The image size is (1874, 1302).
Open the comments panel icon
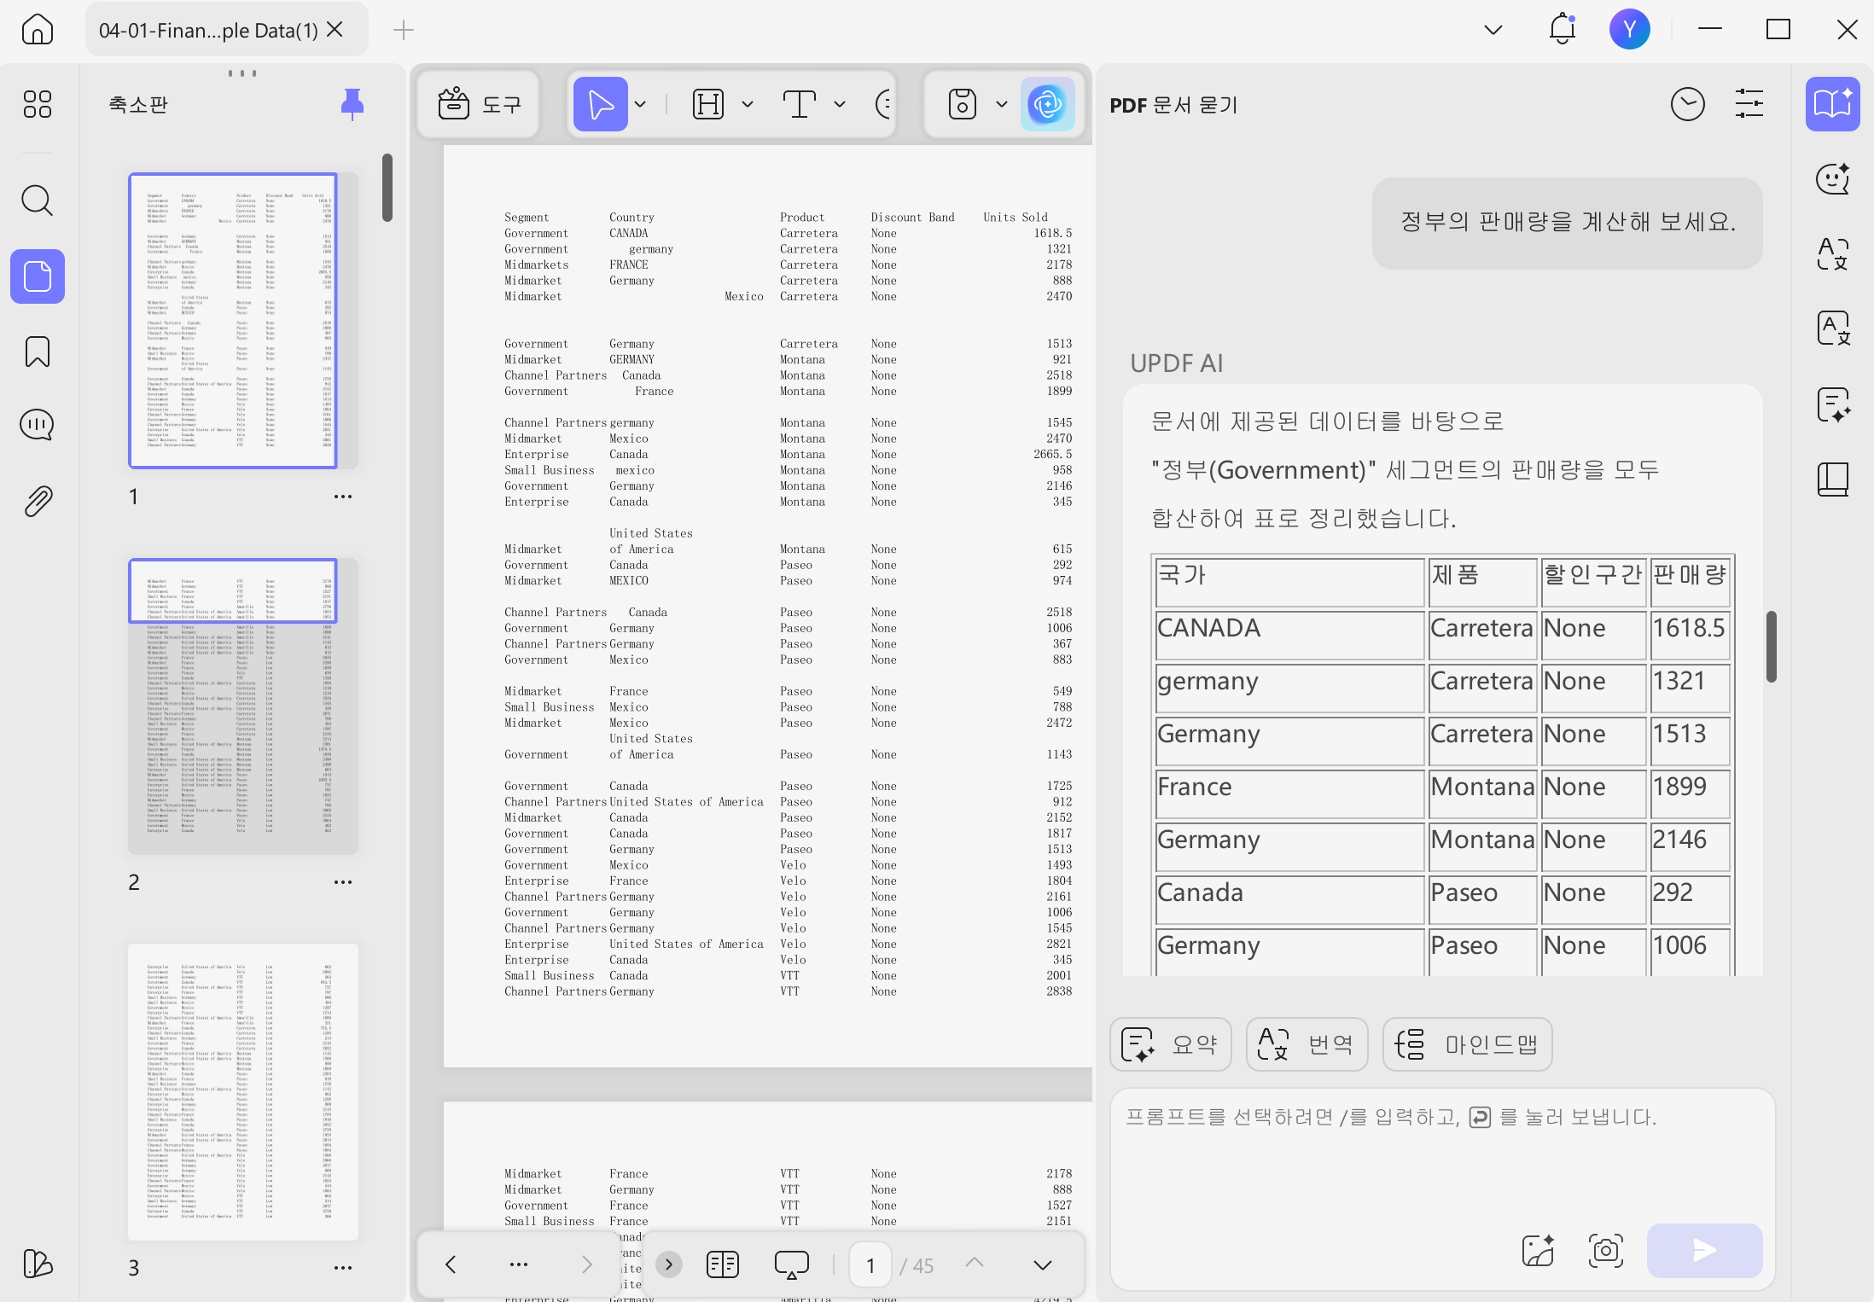(x=37, y=425)
